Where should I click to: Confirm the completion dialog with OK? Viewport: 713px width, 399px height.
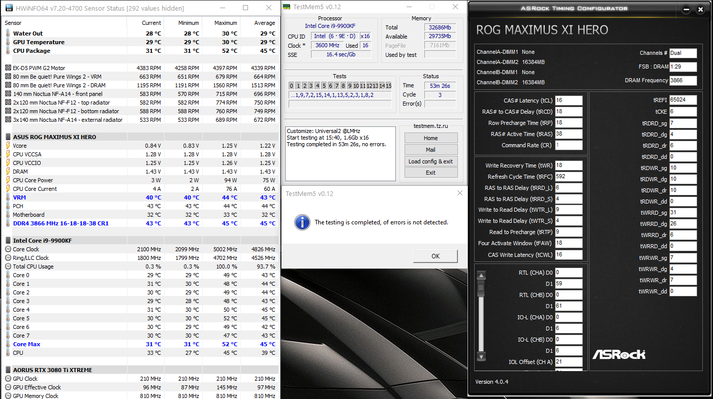[x=436, y=256]
